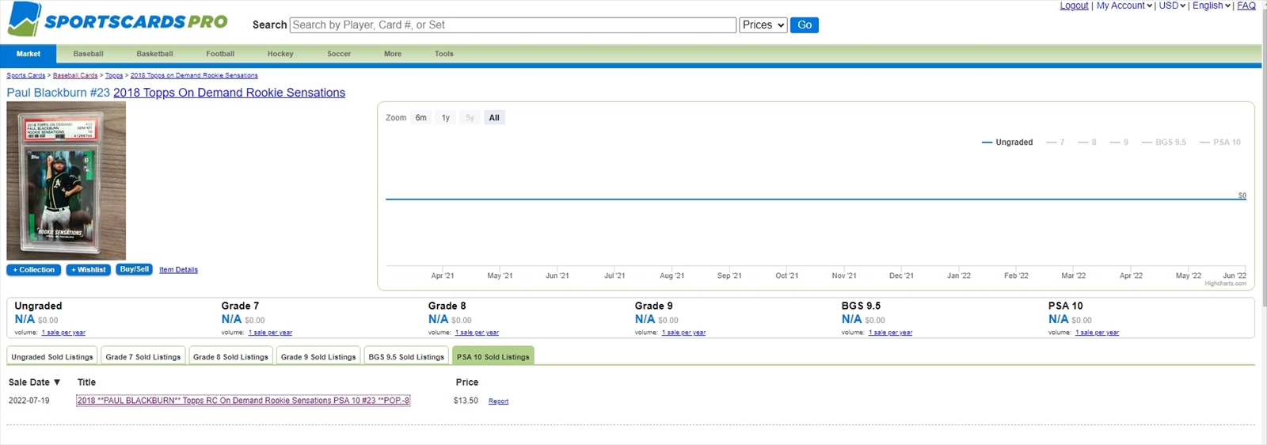Click the Go search button
The width and height of the screenshot is (1267, 445).
(x=805, y=25)
